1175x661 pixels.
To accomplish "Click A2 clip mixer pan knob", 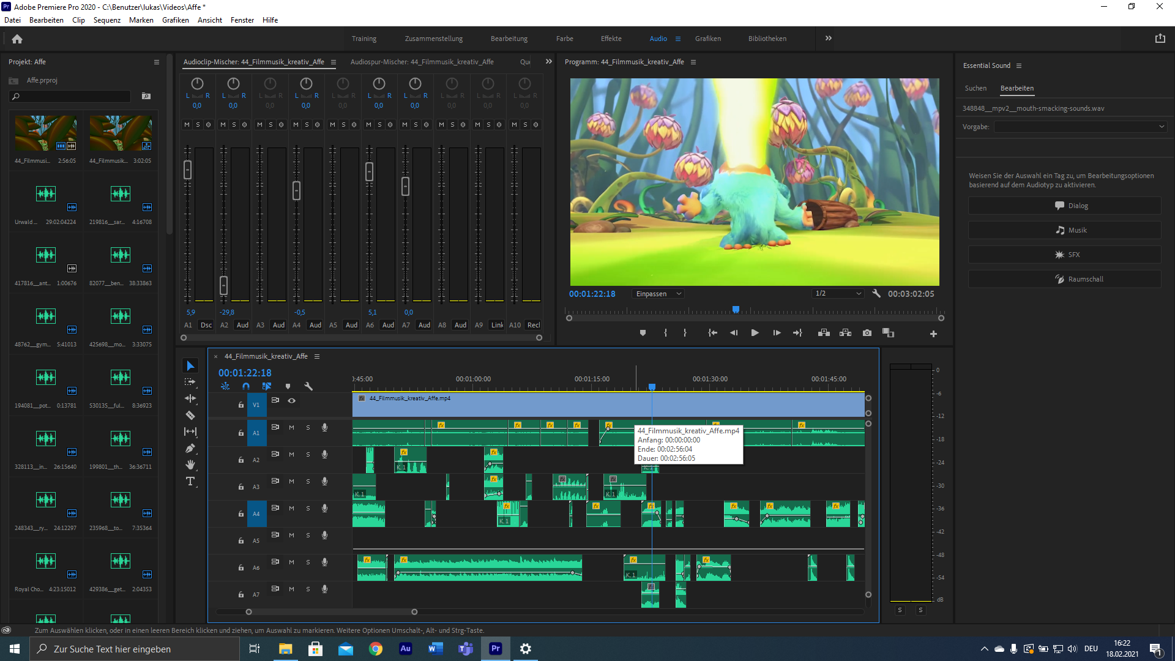I will click(x=233, y=83).
